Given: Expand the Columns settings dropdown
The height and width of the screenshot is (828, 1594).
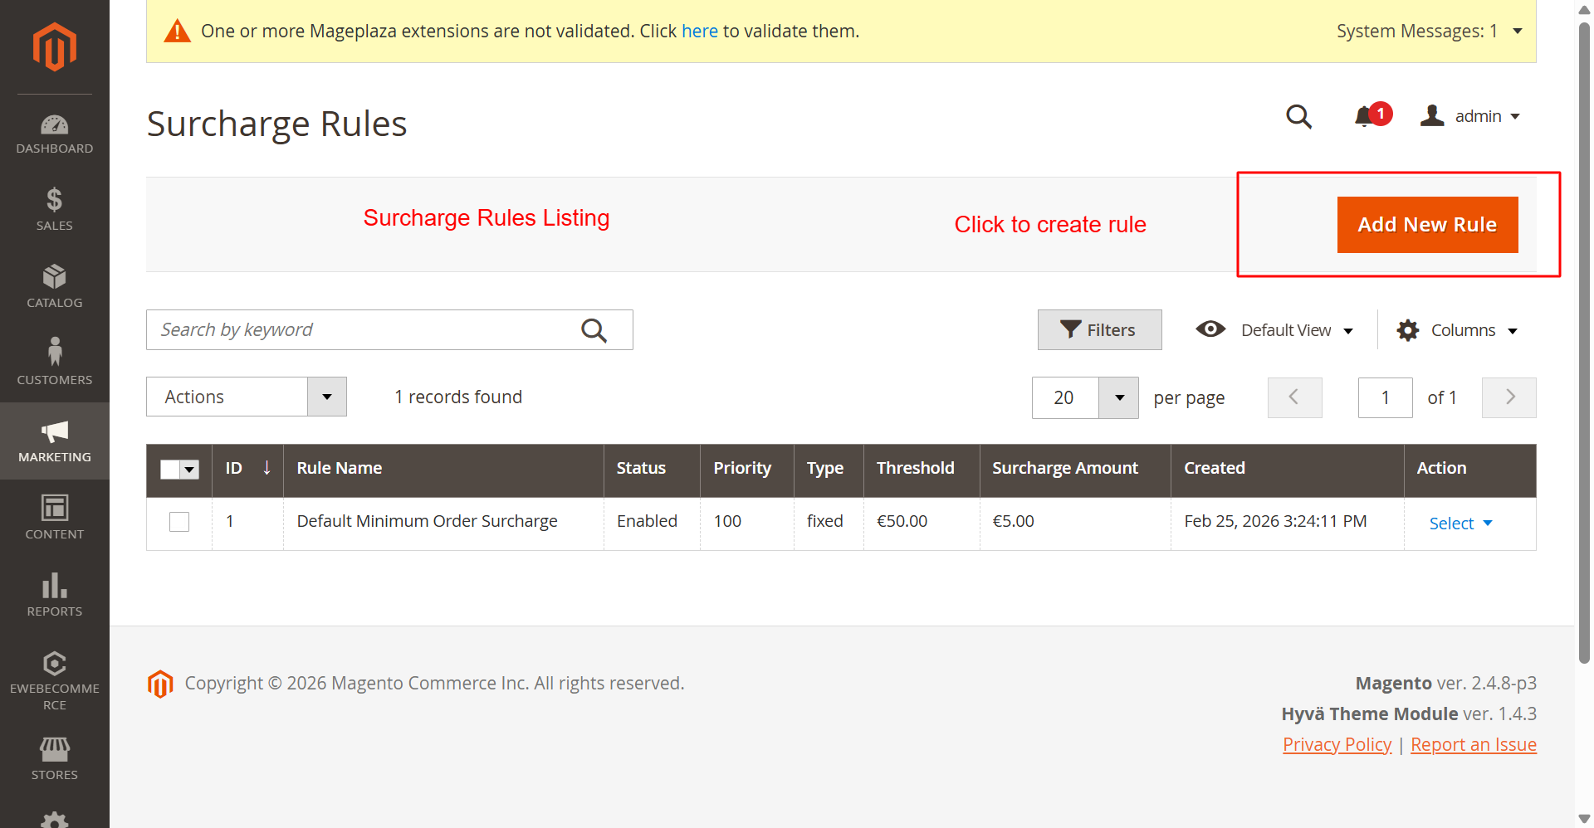Looking at the screenshot, I should click(1458, 330).
